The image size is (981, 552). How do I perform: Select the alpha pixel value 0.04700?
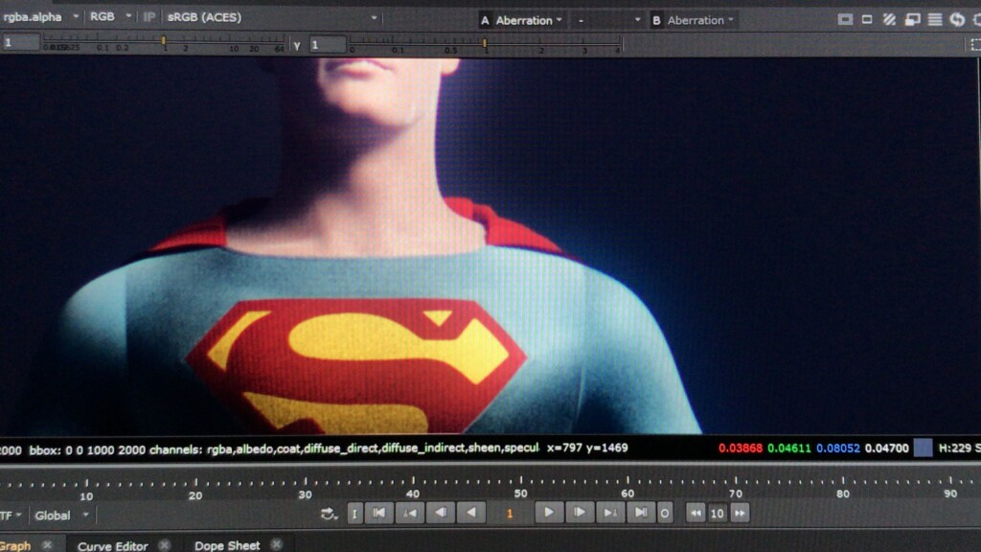pos(886,448)
